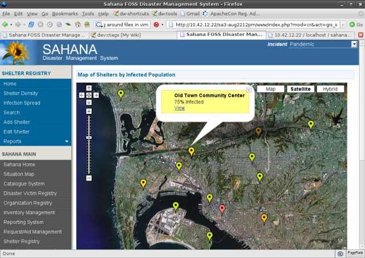Switch to plain Map view
The image size is (365, 258).
[270, 89]
